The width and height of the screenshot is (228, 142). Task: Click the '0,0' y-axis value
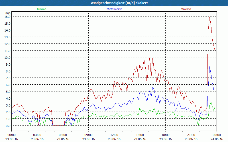(9, 126)
